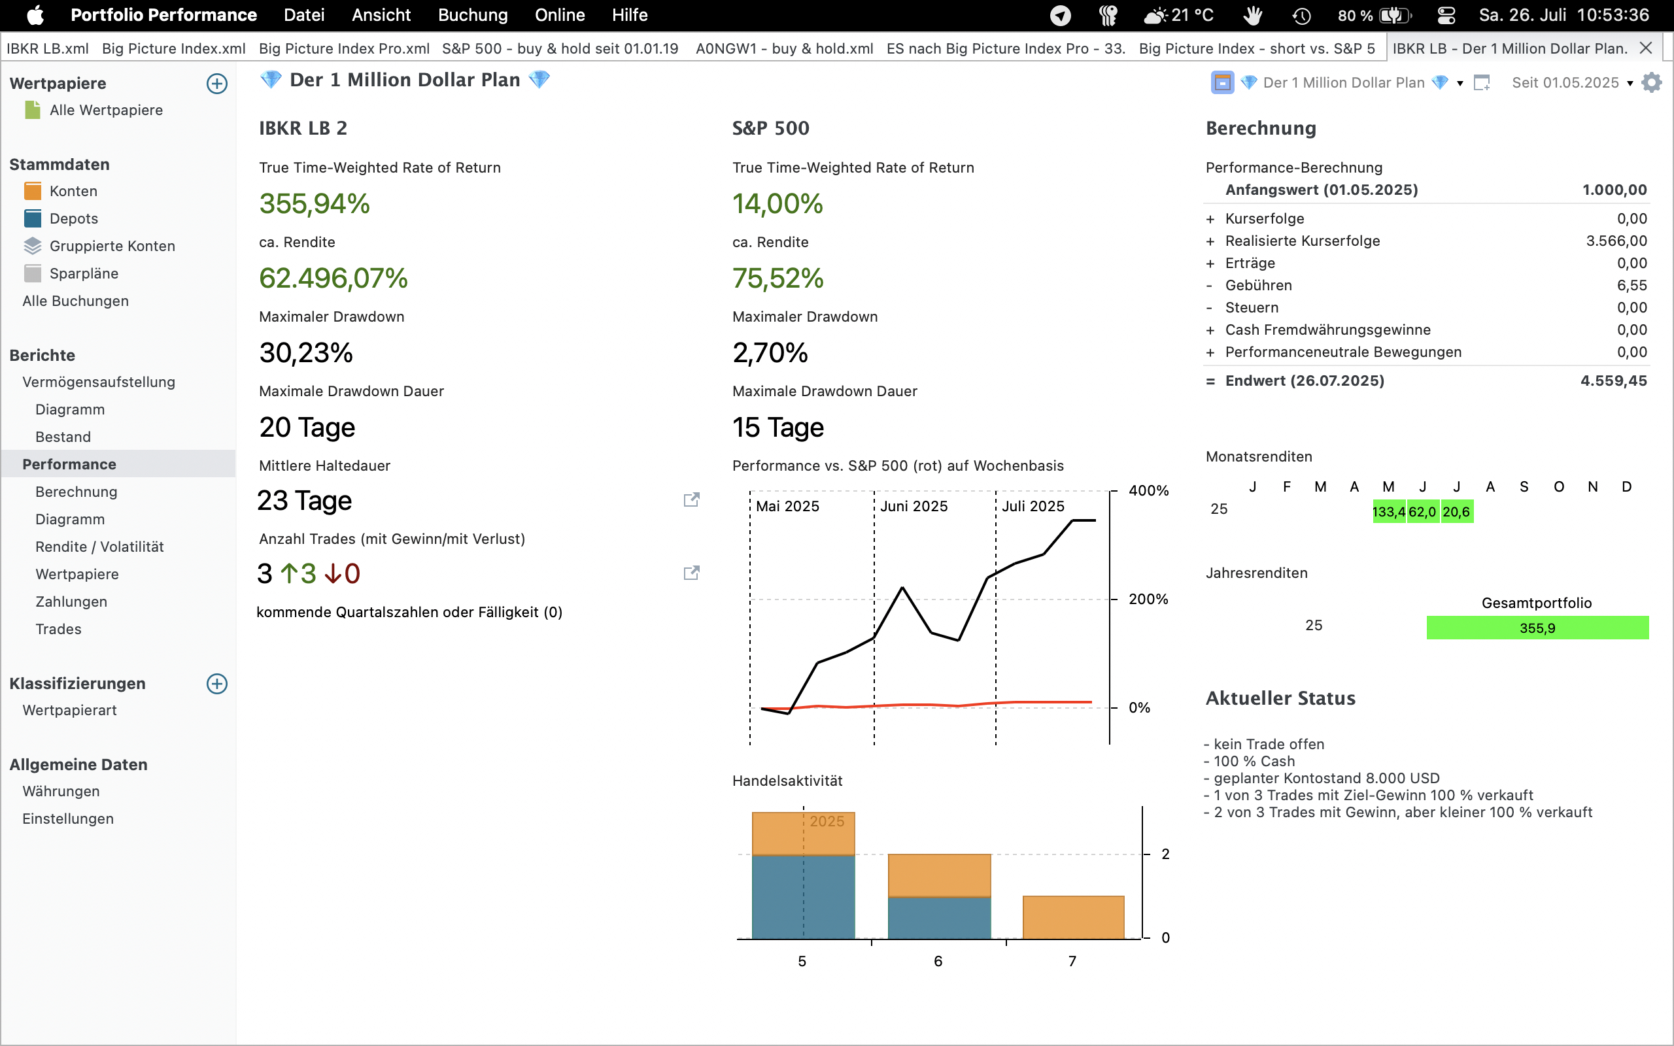The width and height of the screenshot is (1674, 1046).
Task: Click external link icon beside Anzahl Trades
Action: 691,573
